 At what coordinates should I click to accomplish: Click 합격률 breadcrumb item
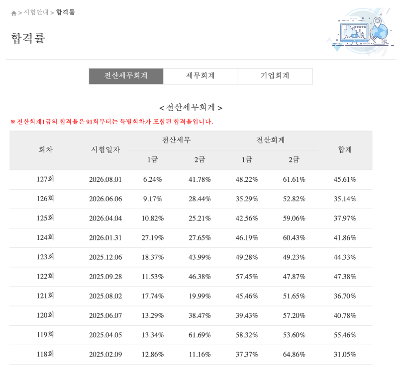click(66, 12)
